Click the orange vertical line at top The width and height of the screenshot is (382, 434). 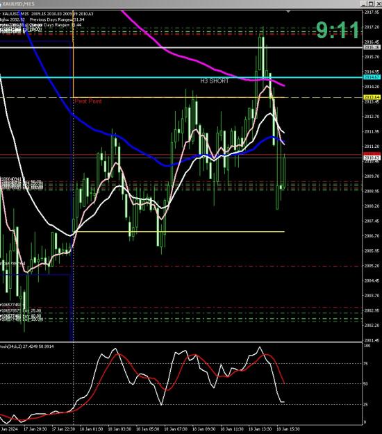coord(74,26)
